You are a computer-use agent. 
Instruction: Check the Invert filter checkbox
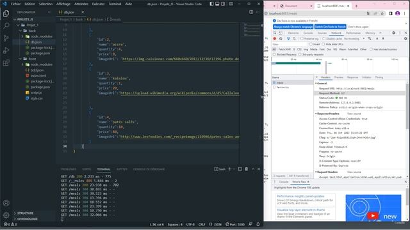click(311, 44)
